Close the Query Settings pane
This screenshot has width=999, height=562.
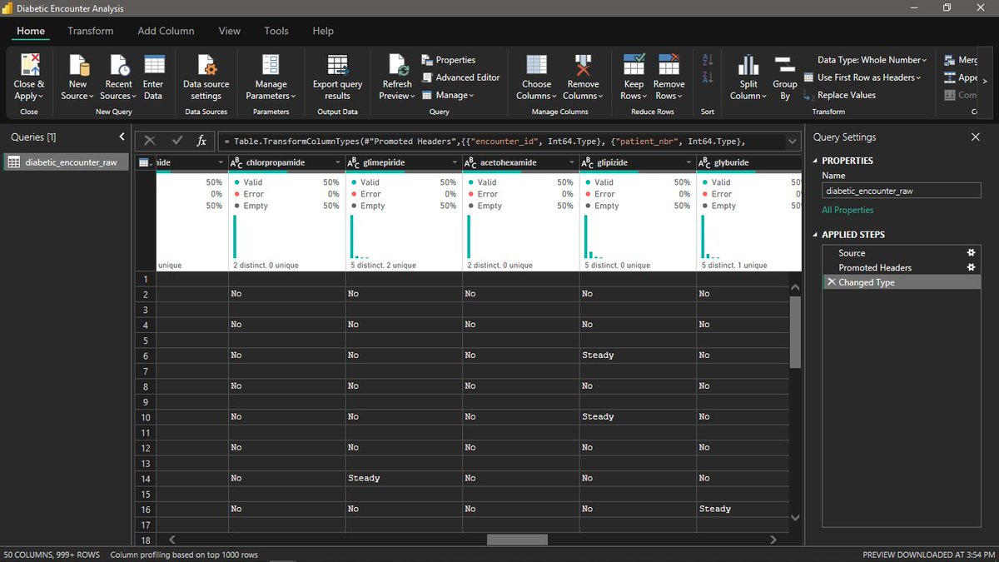tap(976, 137)
